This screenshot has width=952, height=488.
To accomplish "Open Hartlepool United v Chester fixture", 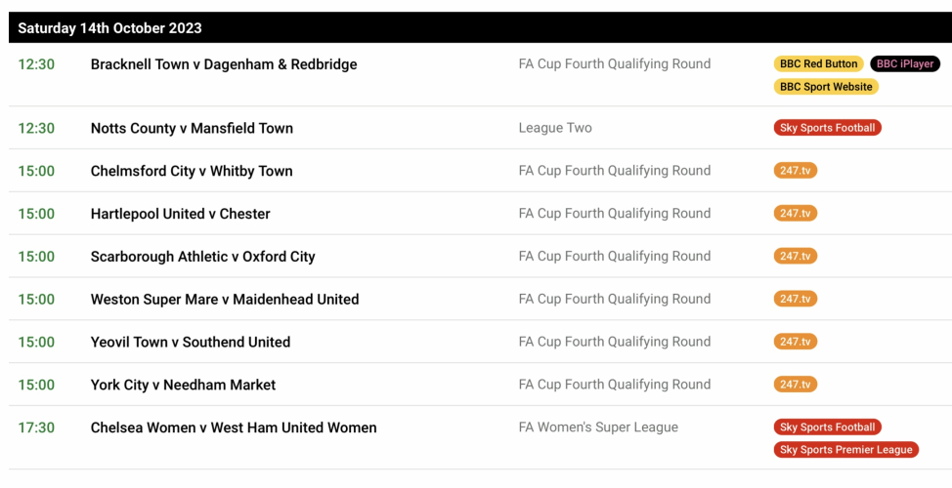I will (180, 214).
